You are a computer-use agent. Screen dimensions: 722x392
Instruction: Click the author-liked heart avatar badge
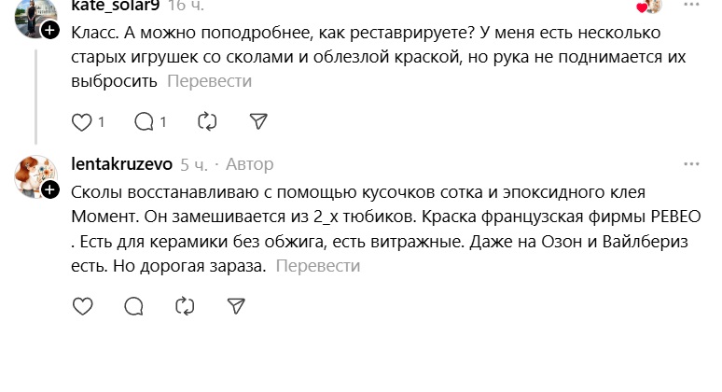tap(649, 7)
